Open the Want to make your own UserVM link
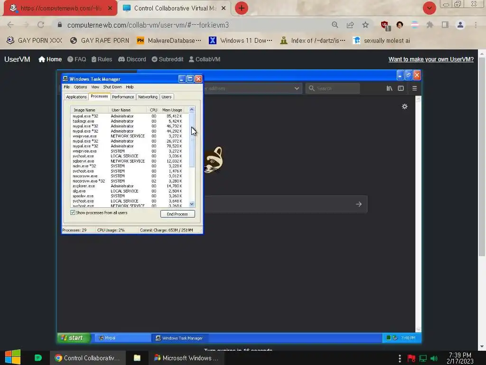This screenshot has width=486, height=365. tap(431, 59)
